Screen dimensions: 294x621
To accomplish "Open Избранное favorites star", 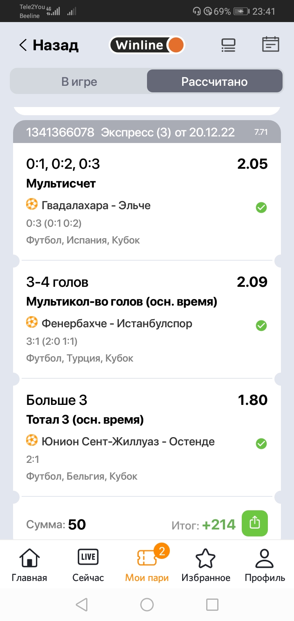I will (206, 565).
